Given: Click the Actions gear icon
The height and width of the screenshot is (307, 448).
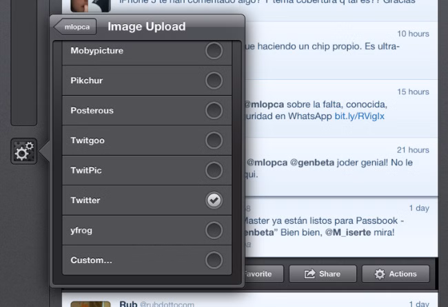Looking at the screenshot, I should (380, 274).
